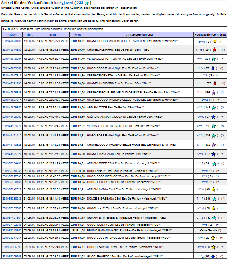227x259 pixels.
Task: Open article number 331940074550
Action: tap(12, 49)
